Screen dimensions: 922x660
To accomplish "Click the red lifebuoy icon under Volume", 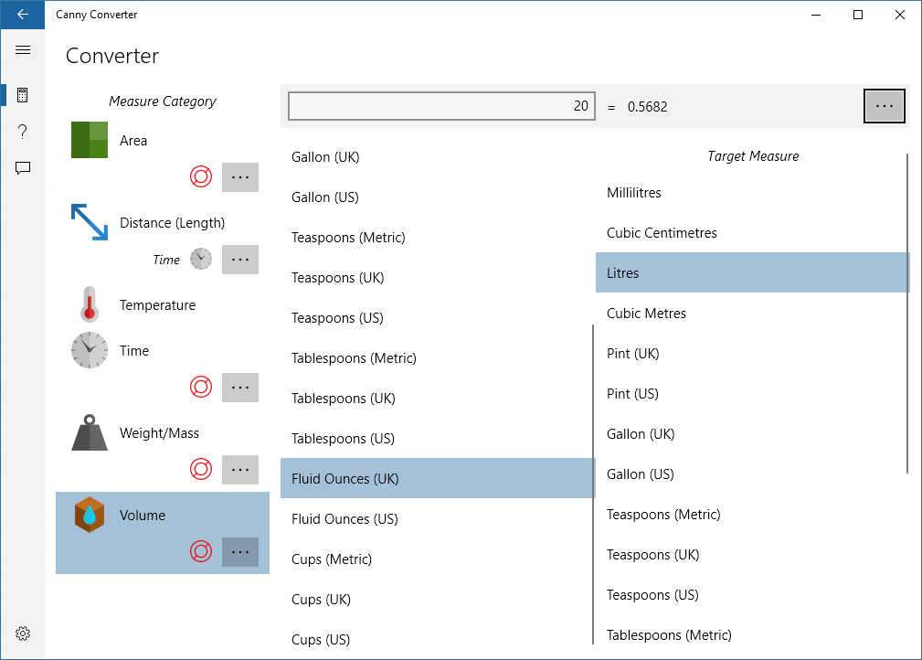I will (201, 552).
